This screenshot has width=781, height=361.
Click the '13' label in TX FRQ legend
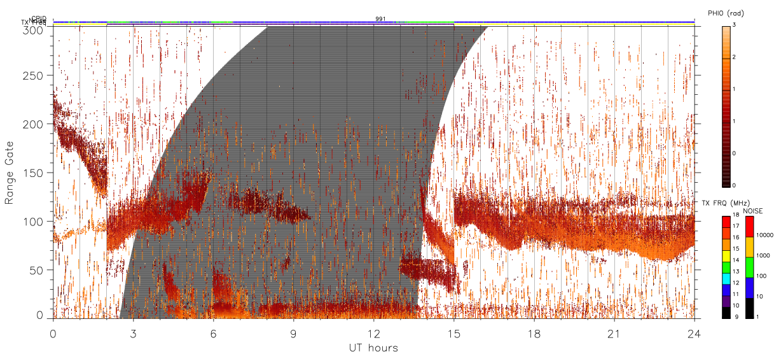(736, 271)
